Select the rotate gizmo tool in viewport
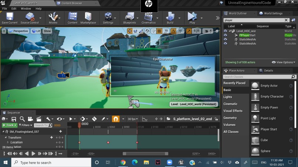The image size is (298, 167). pos(135,31)
